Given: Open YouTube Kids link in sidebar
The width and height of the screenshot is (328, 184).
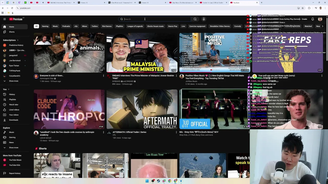Looking at the screenshot, I should [15, 165].
